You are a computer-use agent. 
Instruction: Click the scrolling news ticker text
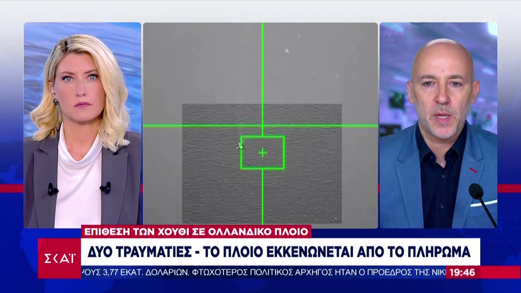pyautogui.click(x=263, y=273)
